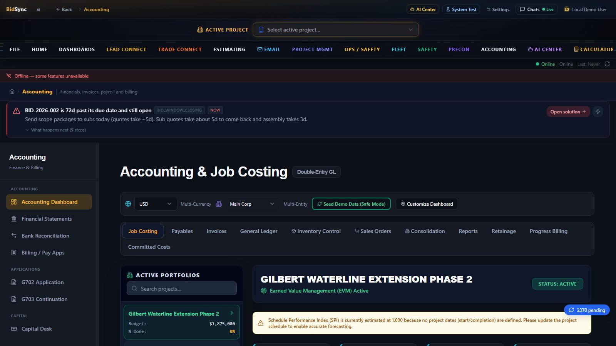The image size is (616, 346).
Task: Open the AI Center header button
Action: click(423, 9)
